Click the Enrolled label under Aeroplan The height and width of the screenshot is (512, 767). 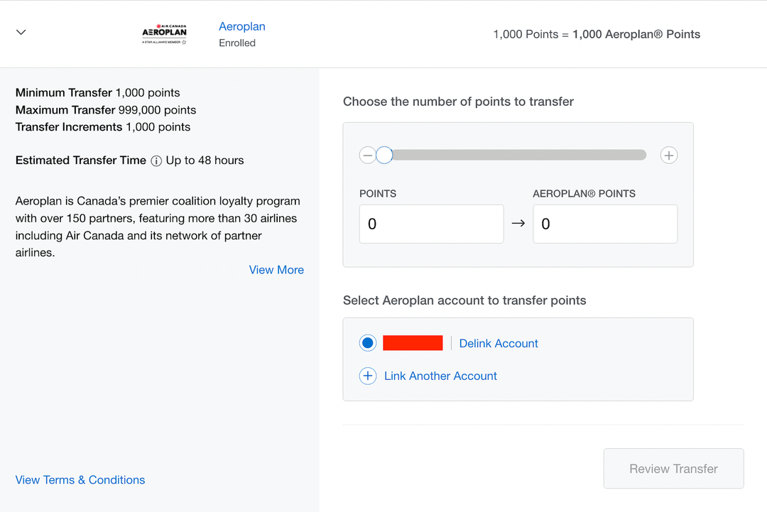pos(237,43)
